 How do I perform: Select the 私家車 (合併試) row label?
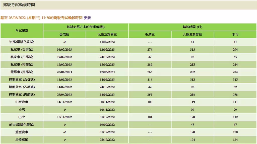click(x=22, y=49)
